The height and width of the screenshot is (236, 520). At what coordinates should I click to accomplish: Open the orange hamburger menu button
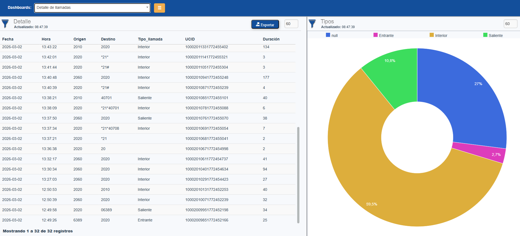[x=159, y=8]
